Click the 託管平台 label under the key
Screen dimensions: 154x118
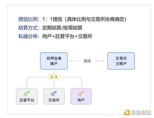tap(27, 100)
